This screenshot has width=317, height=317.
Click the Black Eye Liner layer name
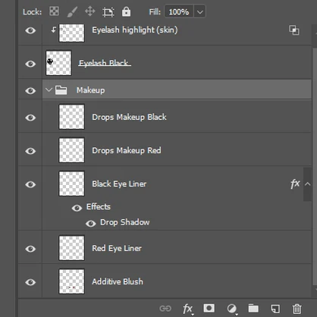click(x=119, y=184)
